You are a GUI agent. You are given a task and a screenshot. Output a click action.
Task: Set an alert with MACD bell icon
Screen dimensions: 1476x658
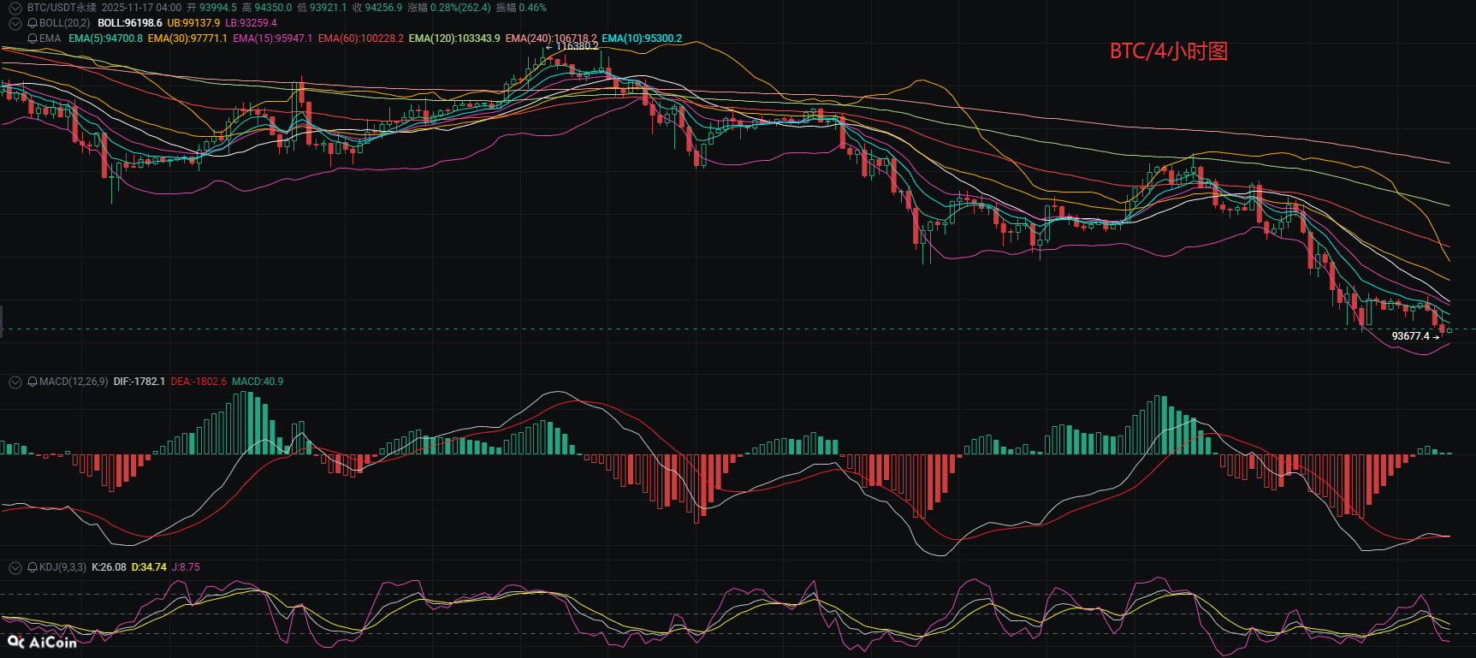click(33, 382)
